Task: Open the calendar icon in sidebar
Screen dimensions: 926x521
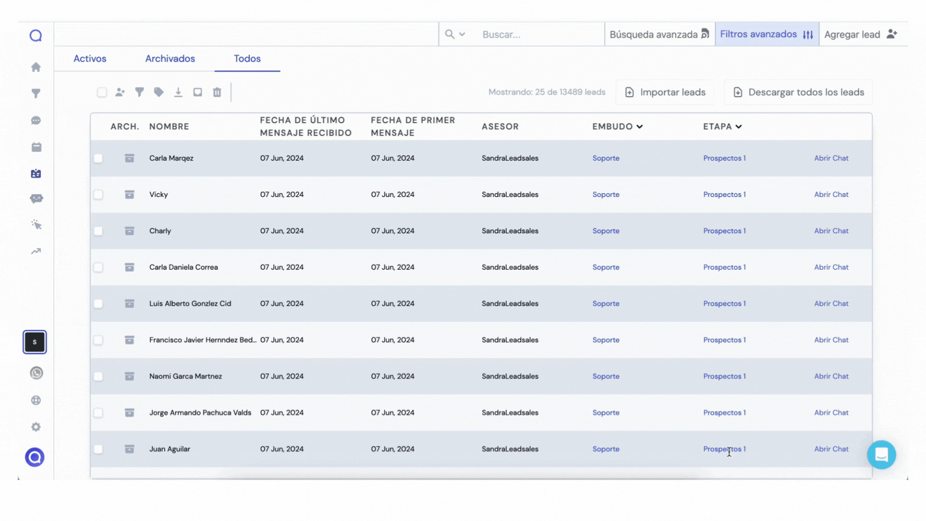Action: (x=36, y=147)
